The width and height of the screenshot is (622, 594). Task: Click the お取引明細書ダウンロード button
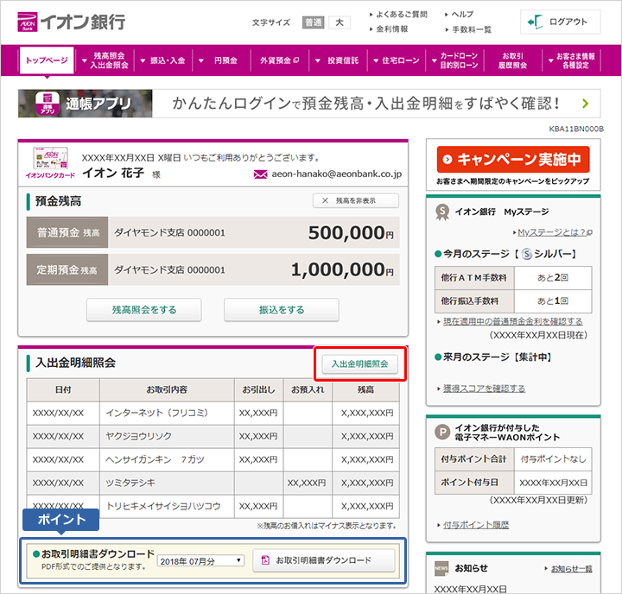pyautogui.click(x=324, y=560)
